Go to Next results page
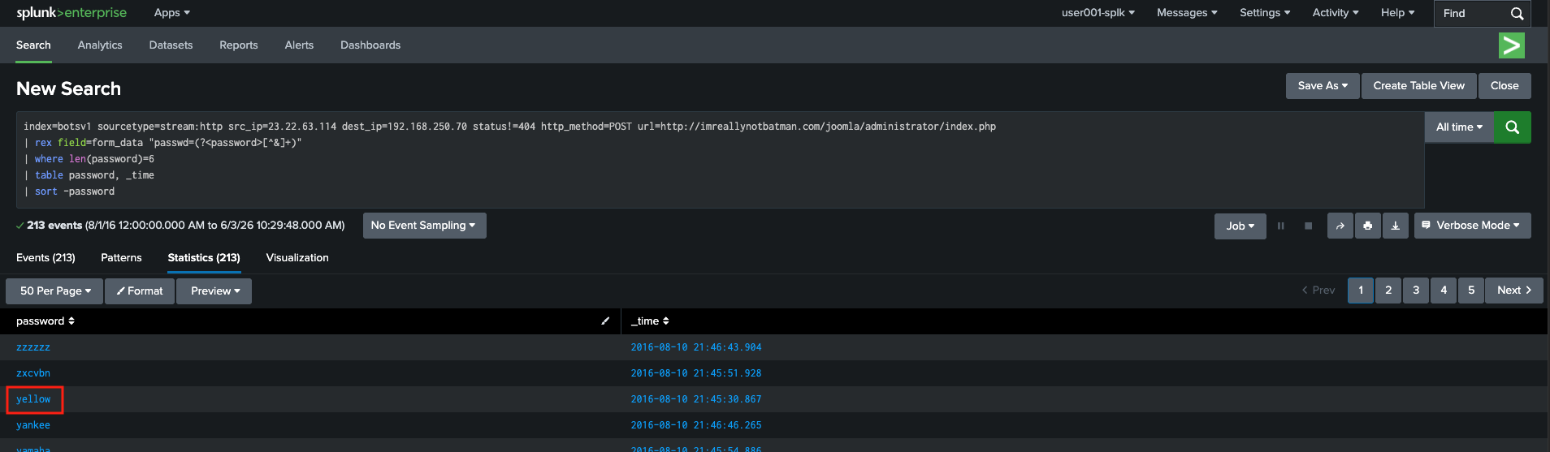The width and height of the screenshot is (1550, 452). (x=1514, y=291)
